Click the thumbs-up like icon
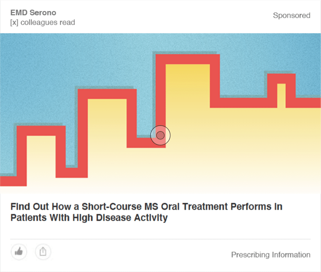This screenshot has height=272, width=321. (19, 252)
